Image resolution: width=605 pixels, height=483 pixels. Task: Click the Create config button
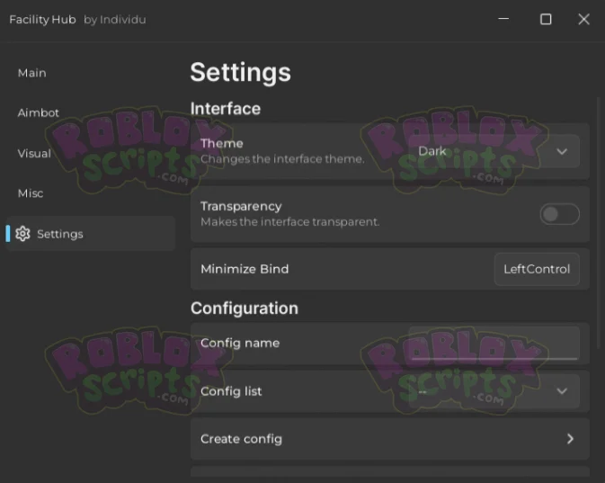(x=390, y=439)
